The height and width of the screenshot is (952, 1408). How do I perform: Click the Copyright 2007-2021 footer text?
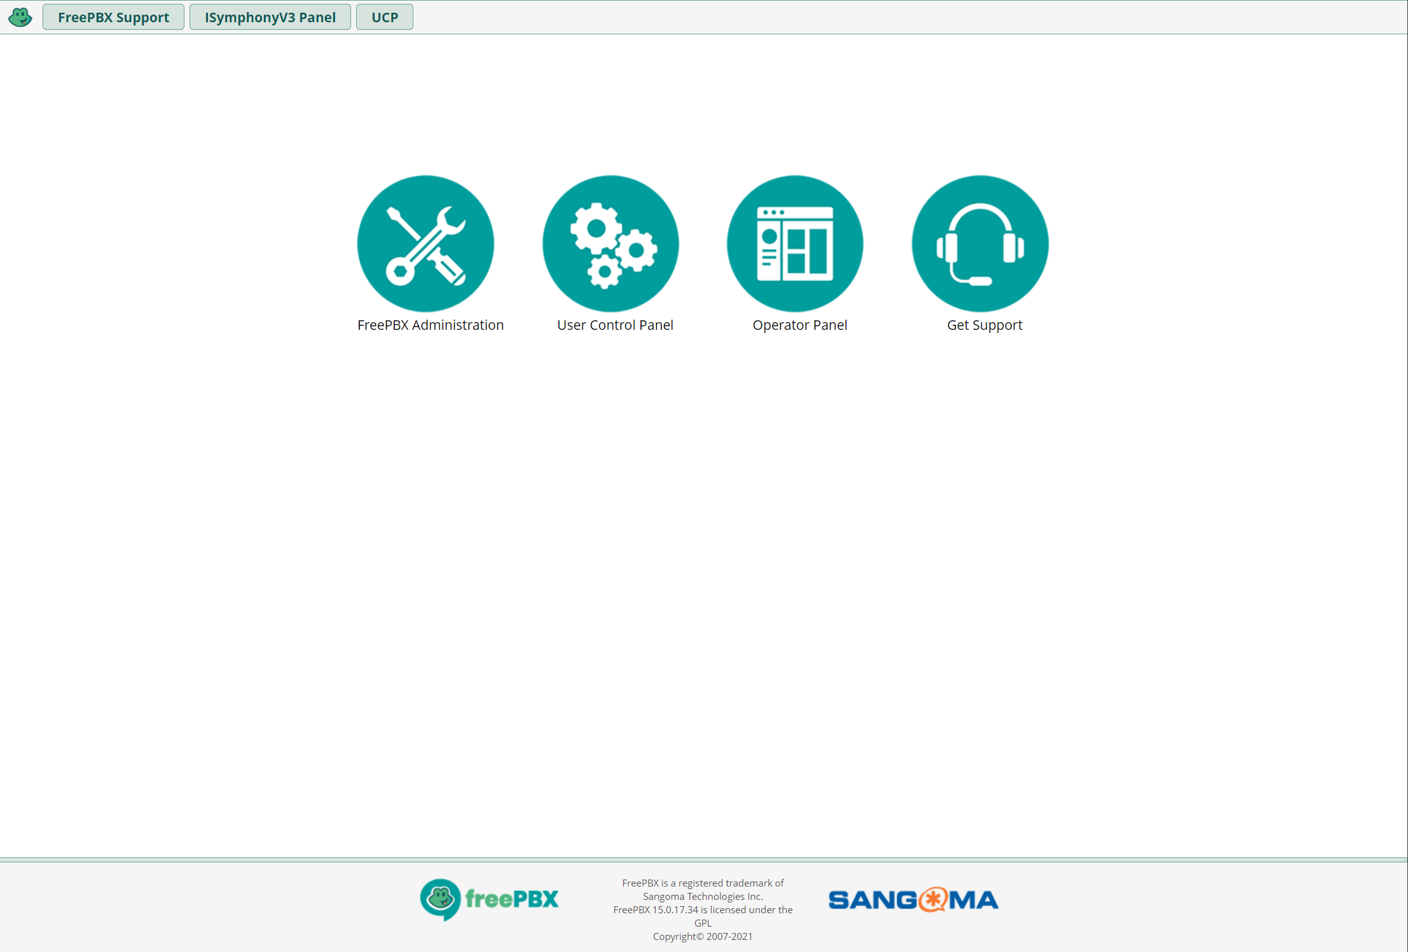[703, 937]
